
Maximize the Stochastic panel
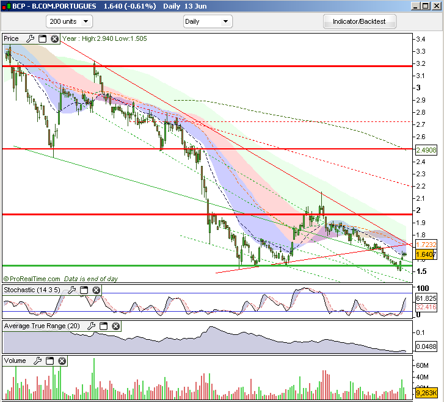point(84,290)
